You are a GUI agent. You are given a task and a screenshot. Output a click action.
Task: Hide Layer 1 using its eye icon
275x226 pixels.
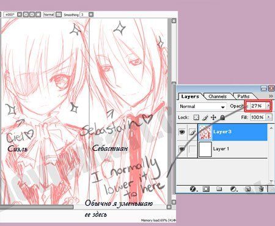[182, 149]
